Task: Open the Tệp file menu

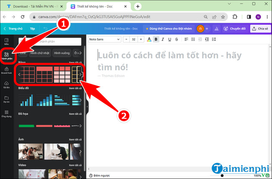Action: point(32,28)
